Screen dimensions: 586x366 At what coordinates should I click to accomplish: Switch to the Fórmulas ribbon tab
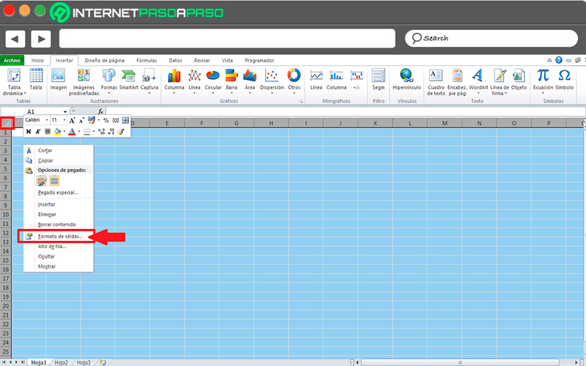[x=146, y=60]
